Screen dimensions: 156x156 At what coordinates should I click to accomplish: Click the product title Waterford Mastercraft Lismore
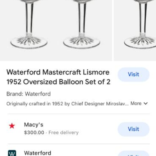pos(58,72)
